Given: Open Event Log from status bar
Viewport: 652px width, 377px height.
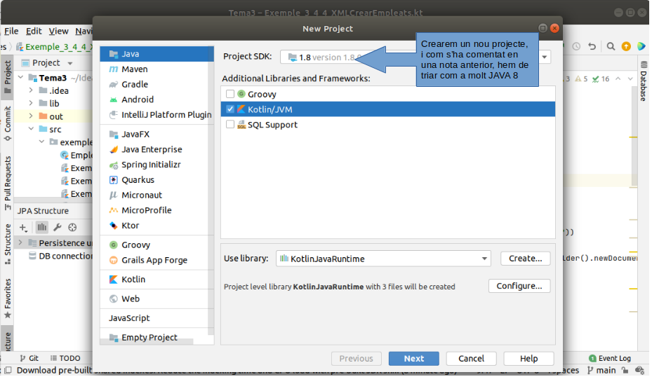Looking at the screenshot, I should point(610,359).
